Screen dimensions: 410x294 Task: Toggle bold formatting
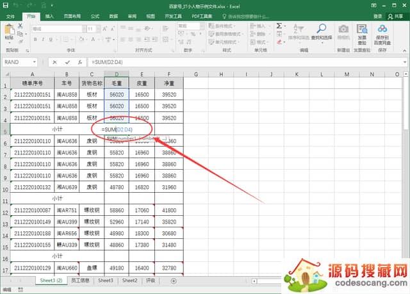click(34, 39)
